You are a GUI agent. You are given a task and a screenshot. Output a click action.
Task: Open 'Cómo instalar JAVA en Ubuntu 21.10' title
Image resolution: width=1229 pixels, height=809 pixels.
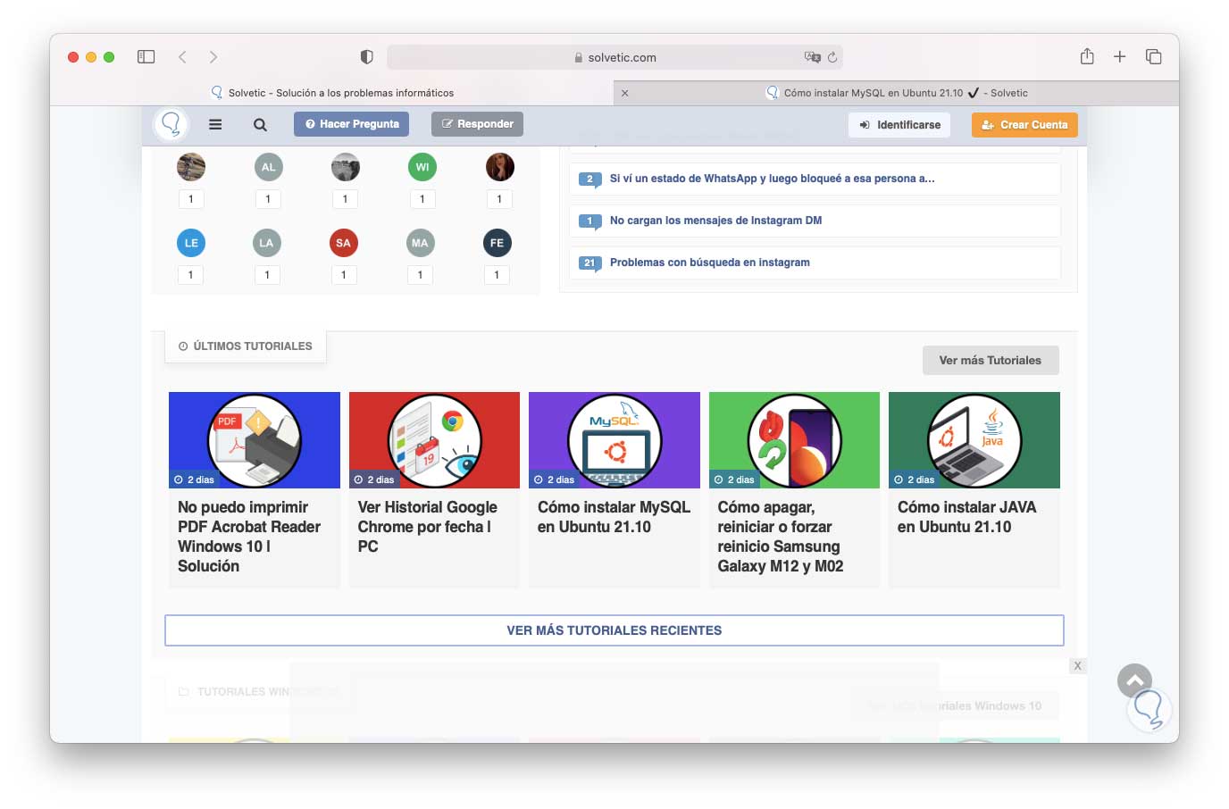click(967, 517)
